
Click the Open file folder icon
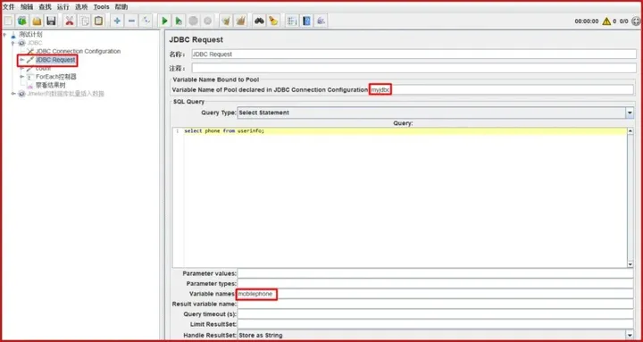point(37,21)
